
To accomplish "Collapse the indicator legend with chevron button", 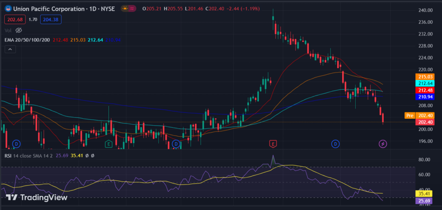I will (10, 49).
